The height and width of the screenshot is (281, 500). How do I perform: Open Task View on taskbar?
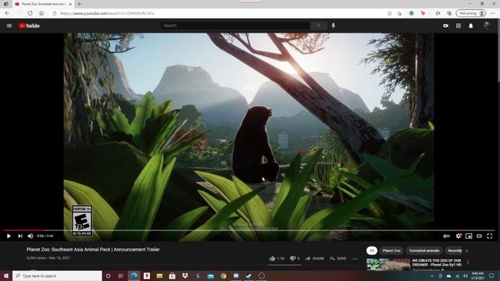[120, 276]
